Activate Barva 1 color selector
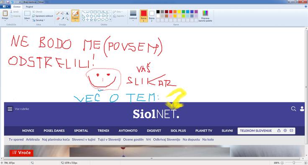The height and width of the screenshot is (165, 308). 144,16
